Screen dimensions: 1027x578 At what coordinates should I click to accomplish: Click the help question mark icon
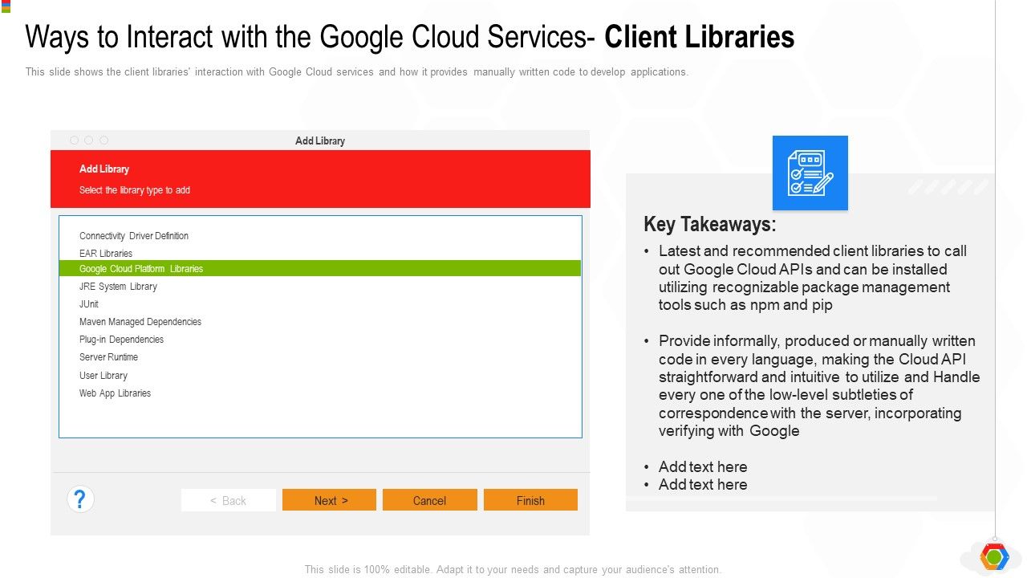click(x=79, y=499)
